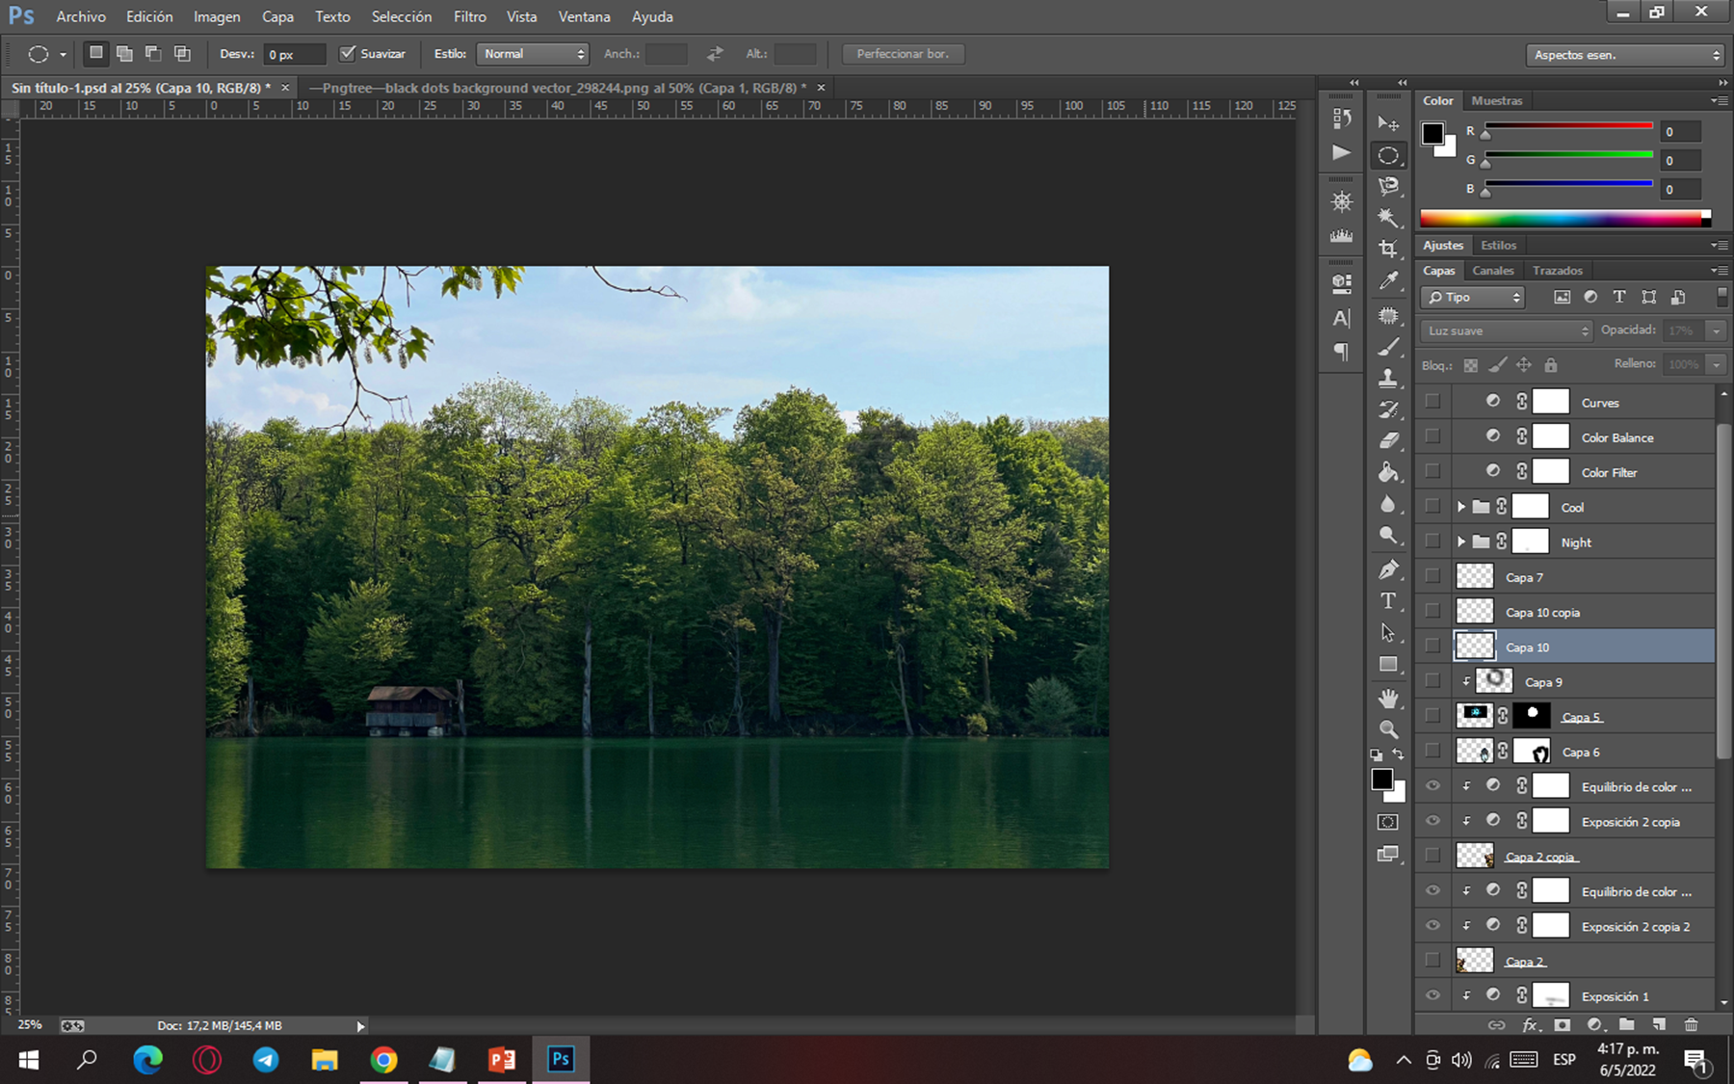Show the Capa 10 layer visibility
The height and width of the screenshot is (1084, 1734).
point(1432,647)
